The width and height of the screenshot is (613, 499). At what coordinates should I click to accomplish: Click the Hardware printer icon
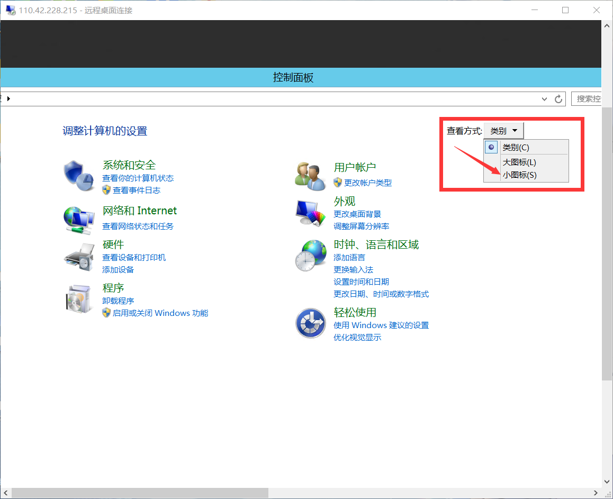[x=79, y=257]
